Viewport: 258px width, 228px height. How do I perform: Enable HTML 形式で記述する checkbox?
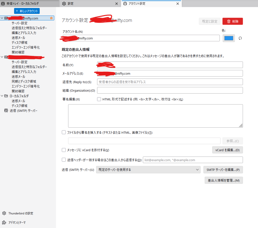pos(99,99)
